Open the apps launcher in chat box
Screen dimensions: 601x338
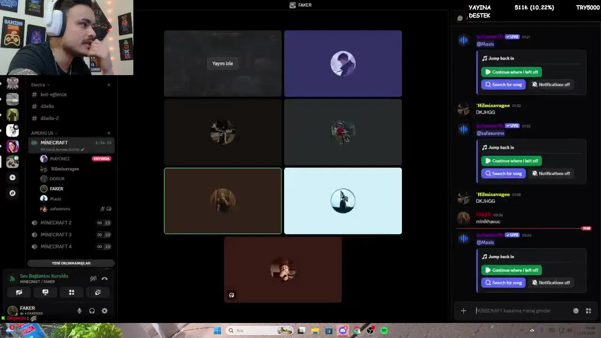(x=588, y=311)
